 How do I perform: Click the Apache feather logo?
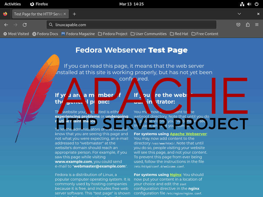38,98
